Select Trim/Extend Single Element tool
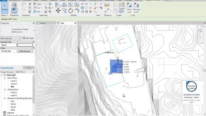This screenshot has height=116, width=206. [82, 12]
